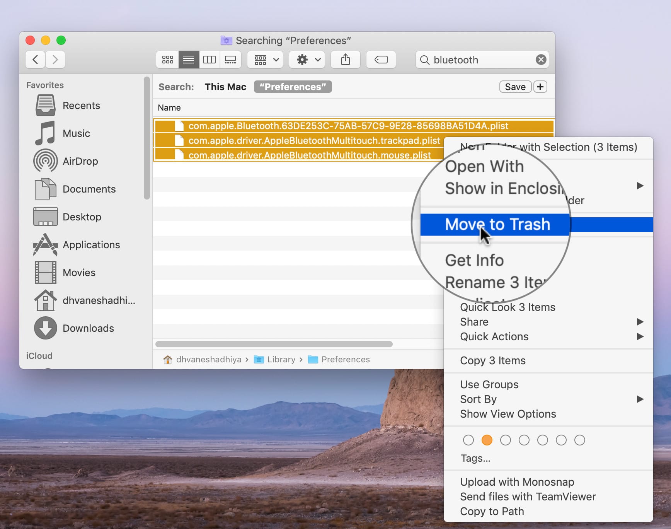Open Recents from the sidebar

81,105
